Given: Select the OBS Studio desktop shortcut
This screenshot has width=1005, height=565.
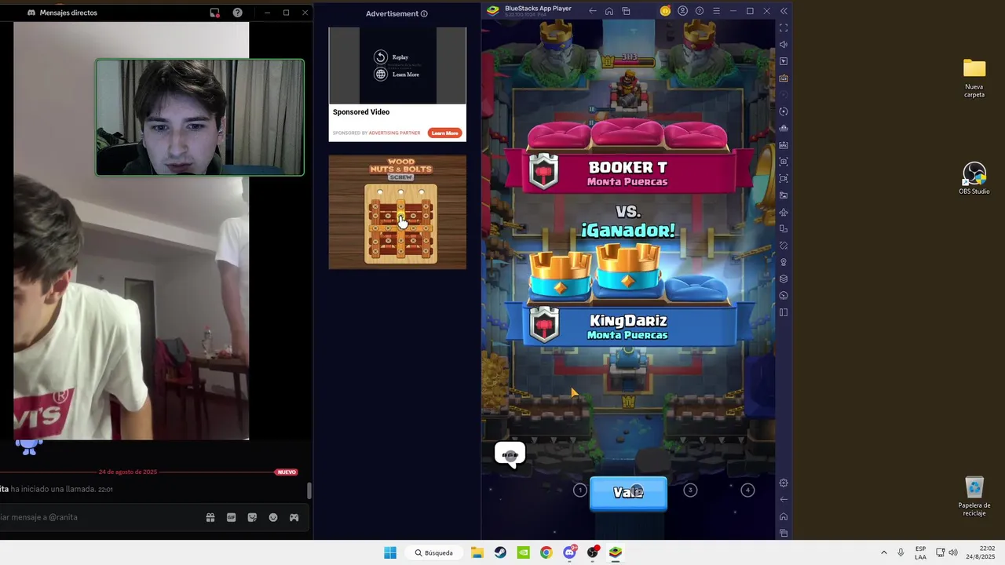Looking at the screenshot, I should coord(974,179).
